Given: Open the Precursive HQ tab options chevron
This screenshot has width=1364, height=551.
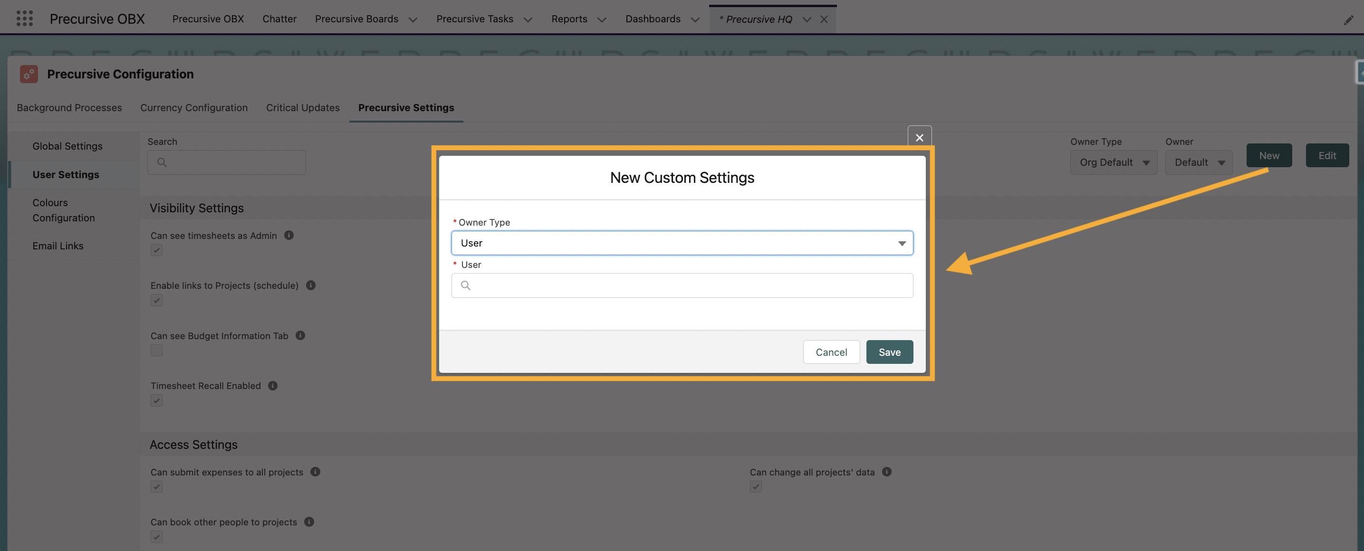Looking at the screenshot, I should [x=807, y=19].
